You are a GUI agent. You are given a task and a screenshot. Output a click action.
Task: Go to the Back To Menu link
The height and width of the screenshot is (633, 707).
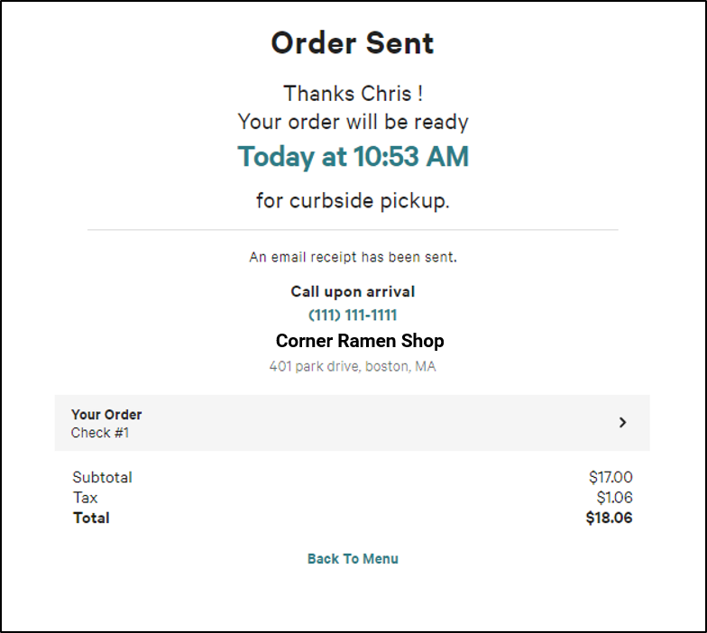coord(353,559)
